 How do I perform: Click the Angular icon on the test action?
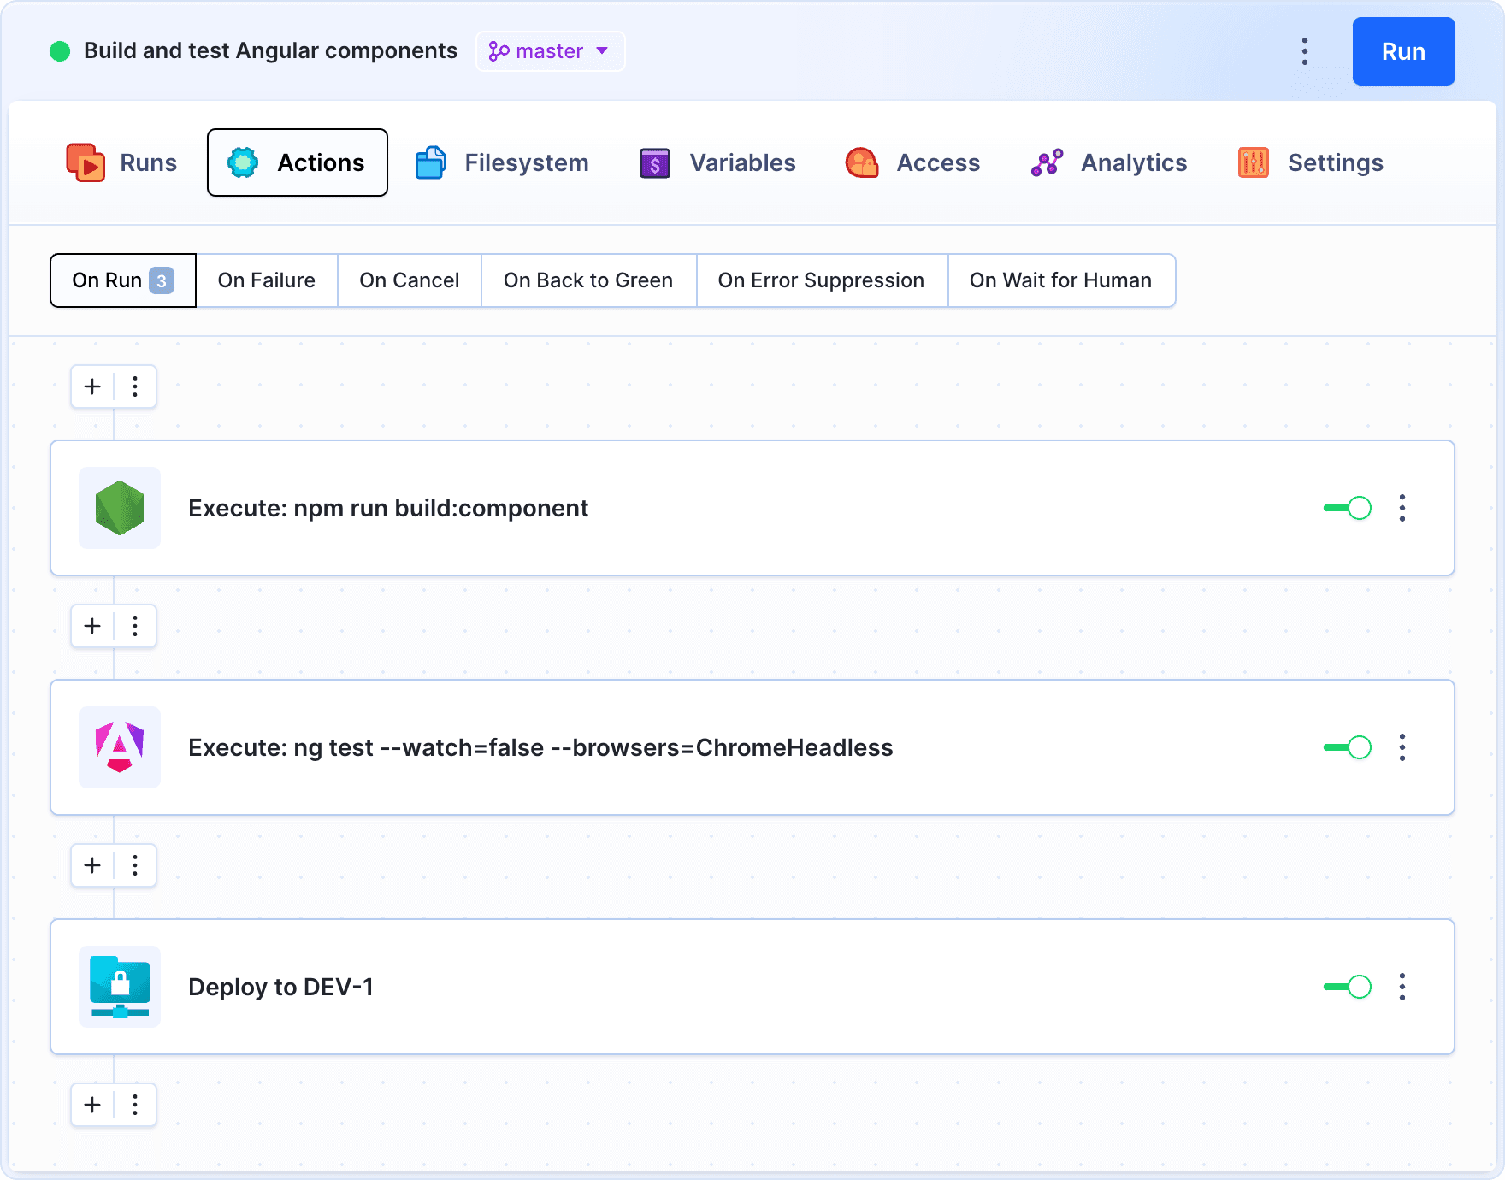[119, 747]
